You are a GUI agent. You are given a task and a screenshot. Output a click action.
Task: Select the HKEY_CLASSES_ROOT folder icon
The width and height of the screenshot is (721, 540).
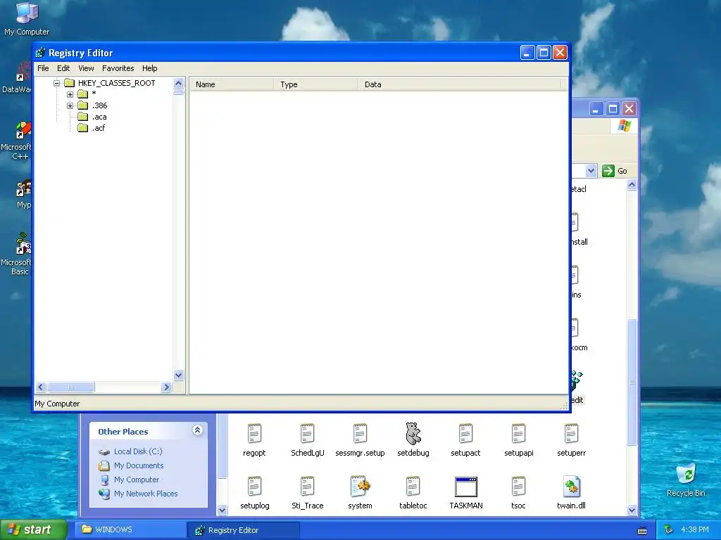click(x=70, y=83)
